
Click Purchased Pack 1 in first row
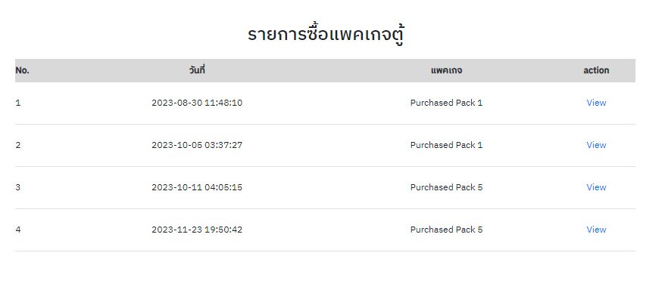(x=446, y=103)
